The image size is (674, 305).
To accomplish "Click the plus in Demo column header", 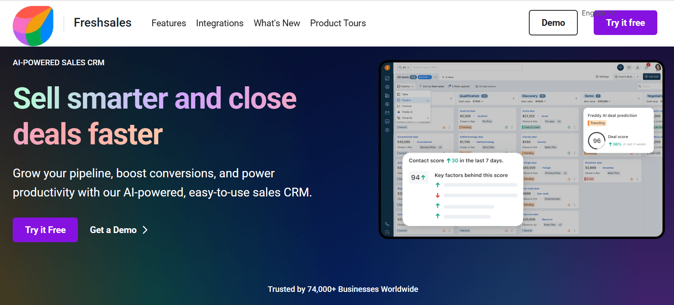I will click(639, 98).
